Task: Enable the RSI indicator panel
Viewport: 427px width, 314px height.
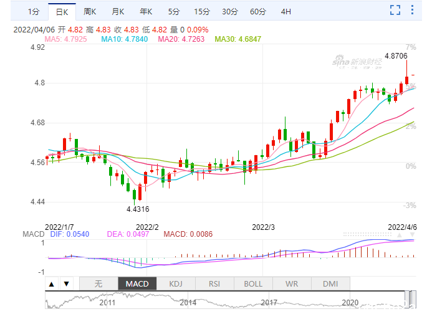Action: (214, 284)
